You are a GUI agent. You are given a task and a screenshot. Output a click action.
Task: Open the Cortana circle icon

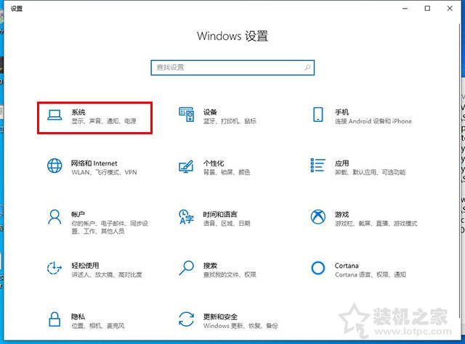tap(318, 268)
